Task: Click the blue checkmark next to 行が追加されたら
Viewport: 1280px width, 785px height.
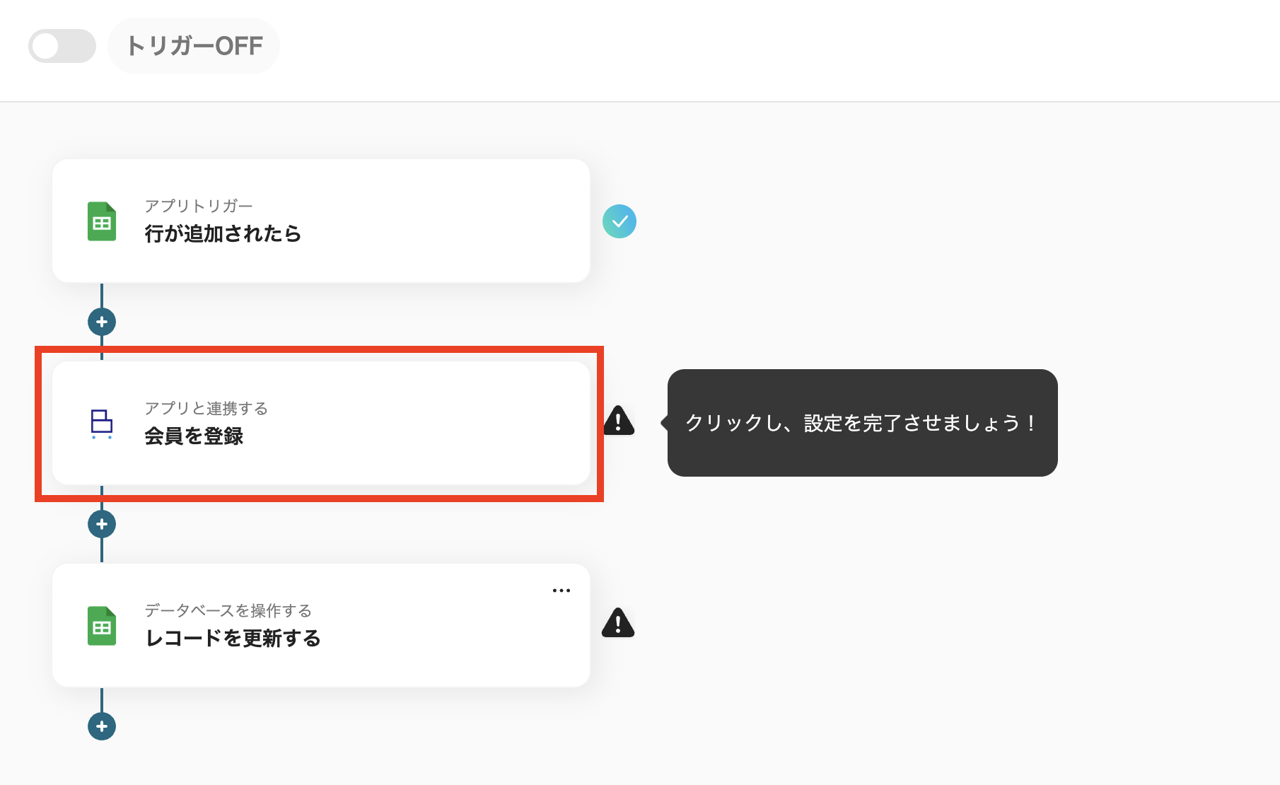Action: [x=620, y=221]
